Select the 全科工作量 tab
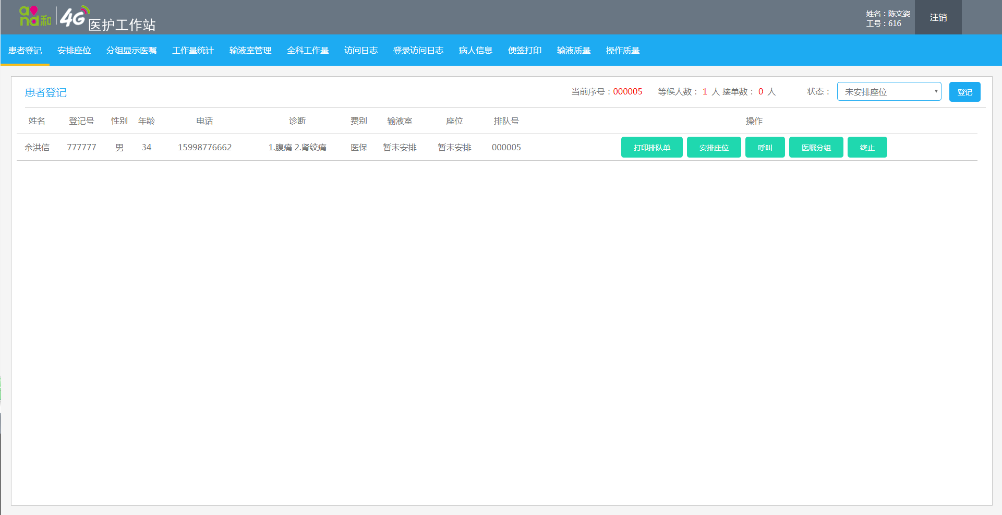Screen dimensions: 1002x515 308,51
